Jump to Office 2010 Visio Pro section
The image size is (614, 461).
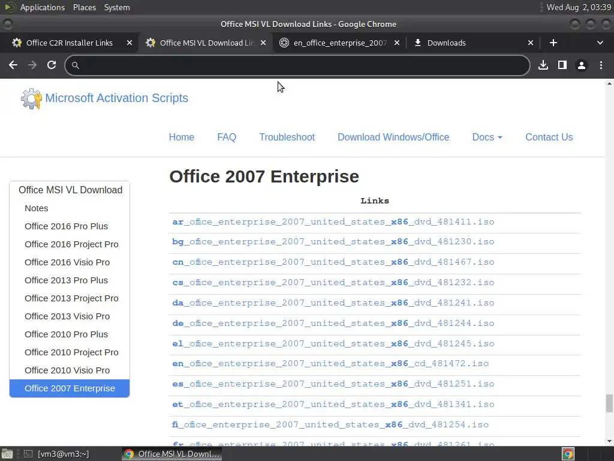(x=67, y=370)
